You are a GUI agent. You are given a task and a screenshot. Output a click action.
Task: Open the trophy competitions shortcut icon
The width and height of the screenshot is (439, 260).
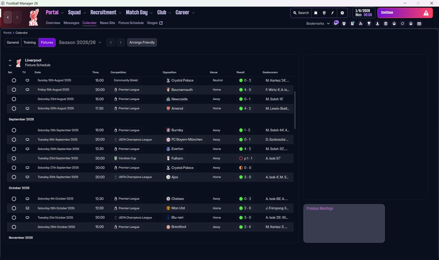[x=369, y=24]
